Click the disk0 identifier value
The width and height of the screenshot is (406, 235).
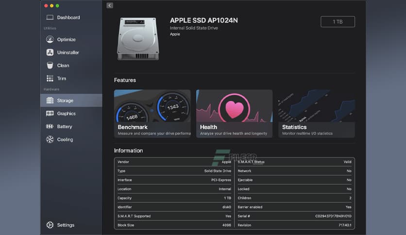[227, 207]
